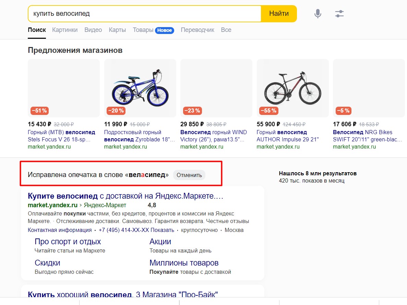Click the 17 606 ₽ price

coord(345,124)
